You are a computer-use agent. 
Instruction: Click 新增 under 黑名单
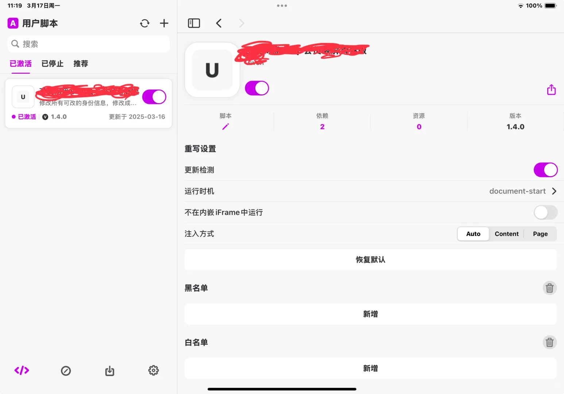(x=370, y=314)
